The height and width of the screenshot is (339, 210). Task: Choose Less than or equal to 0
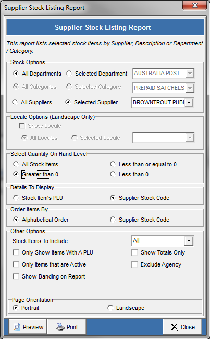[x=113, y=164]
